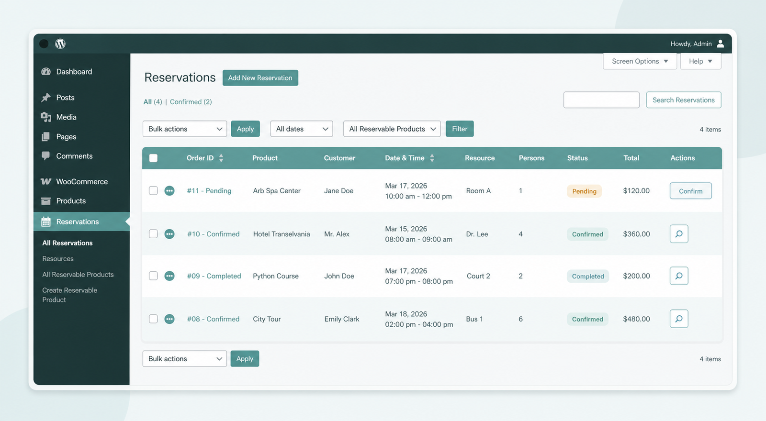Click the reservations search input field

click(x=601, y=100)
